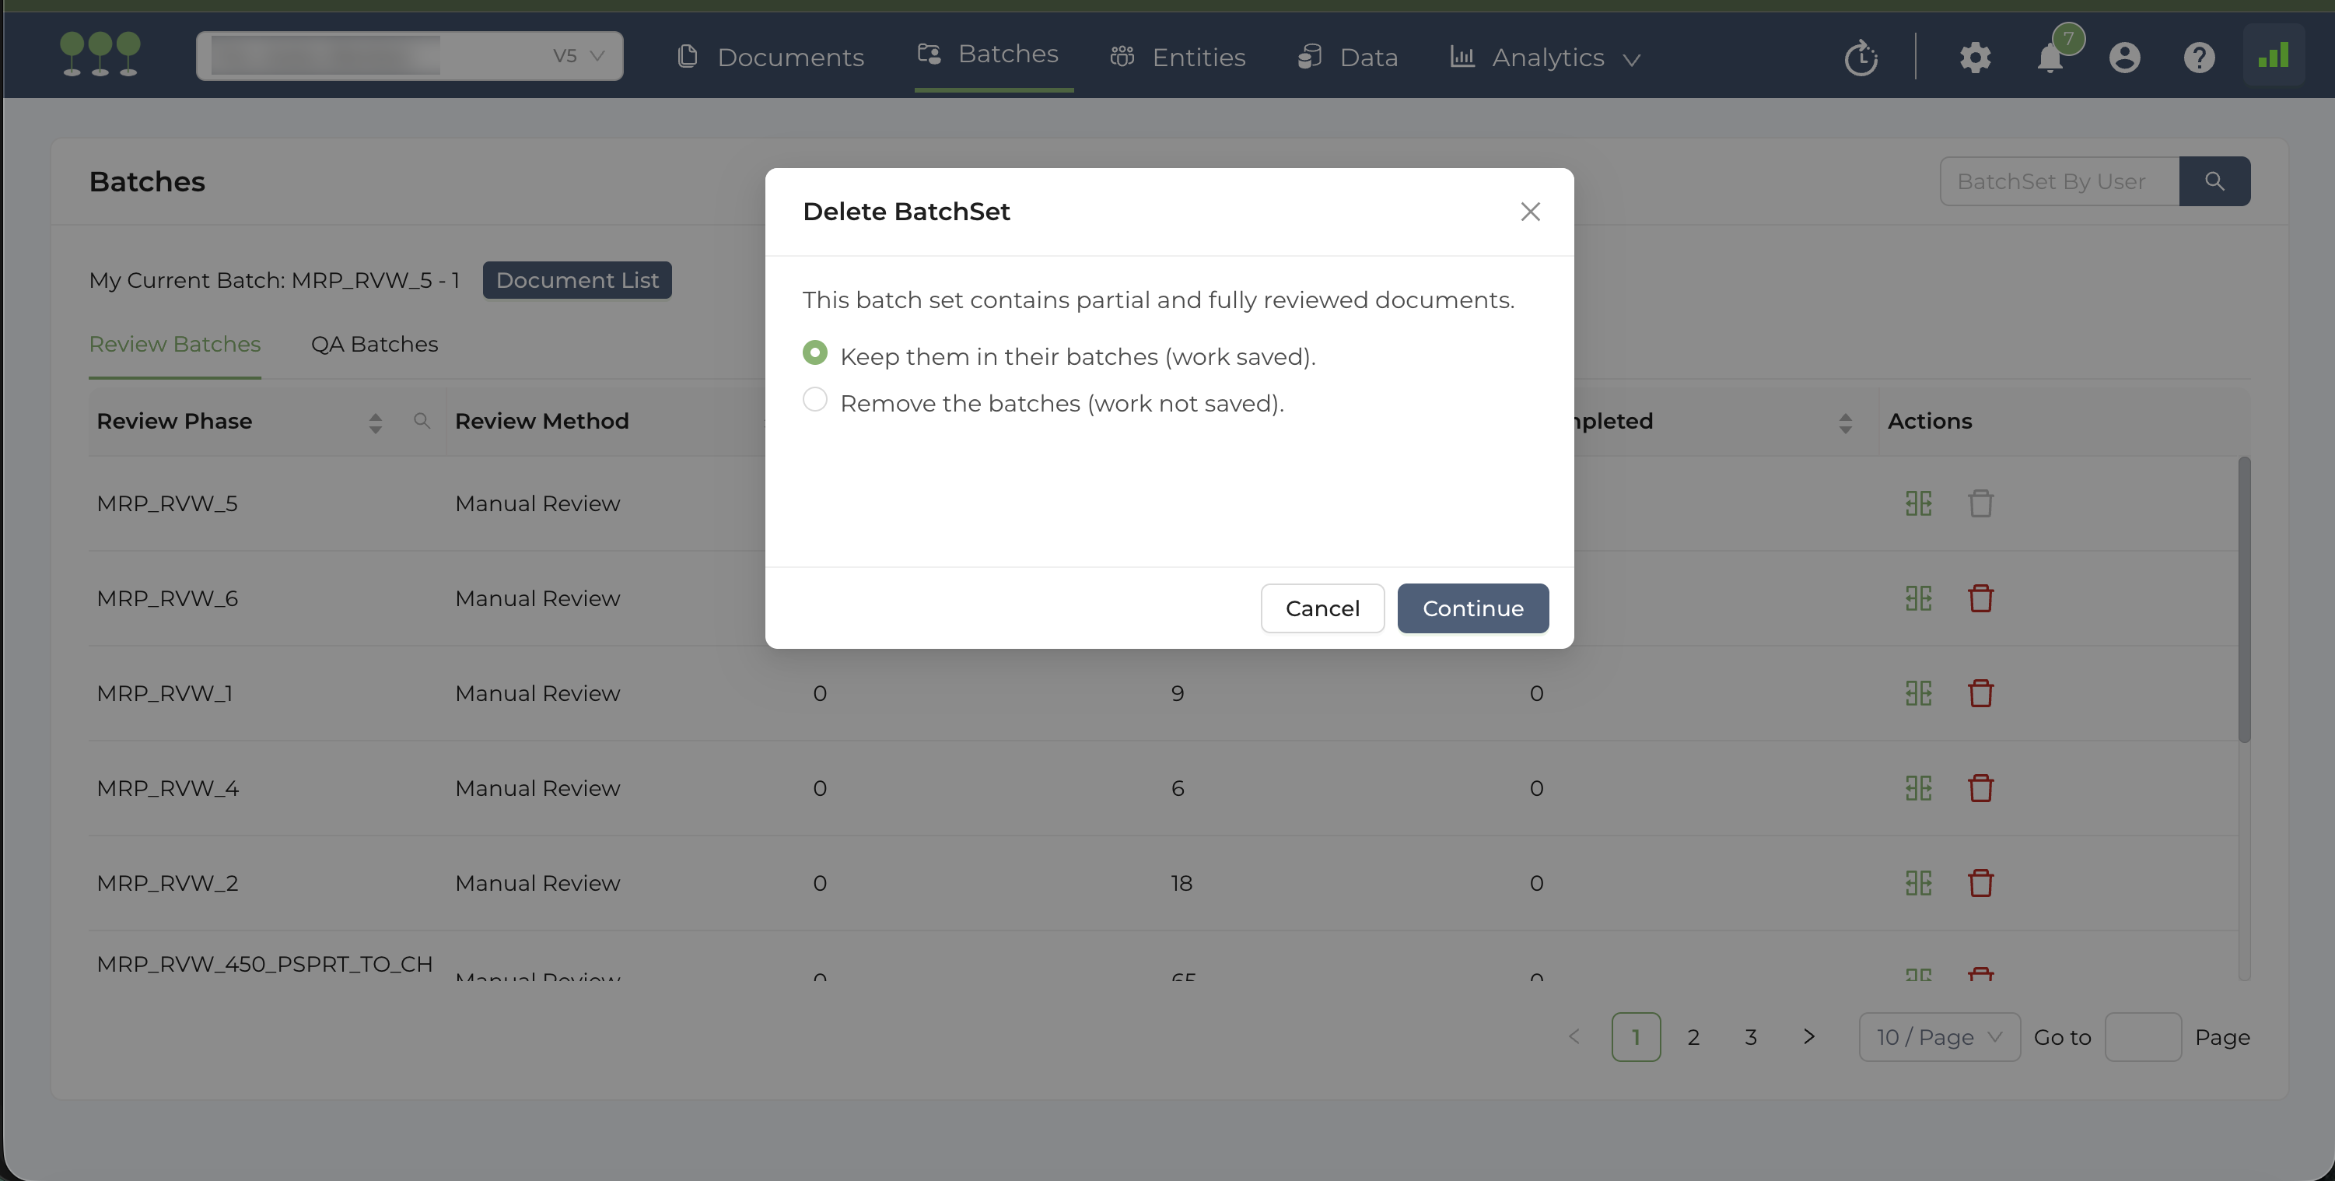Viewport: 2335px width, 1181px height.
Task: Open the notifications bell icon
Action: (x=2050, y=58)
